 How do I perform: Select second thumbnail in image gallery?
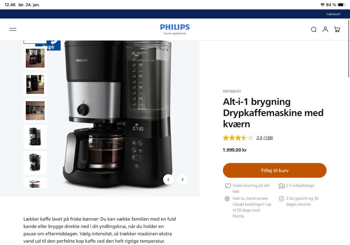[35, 84]
